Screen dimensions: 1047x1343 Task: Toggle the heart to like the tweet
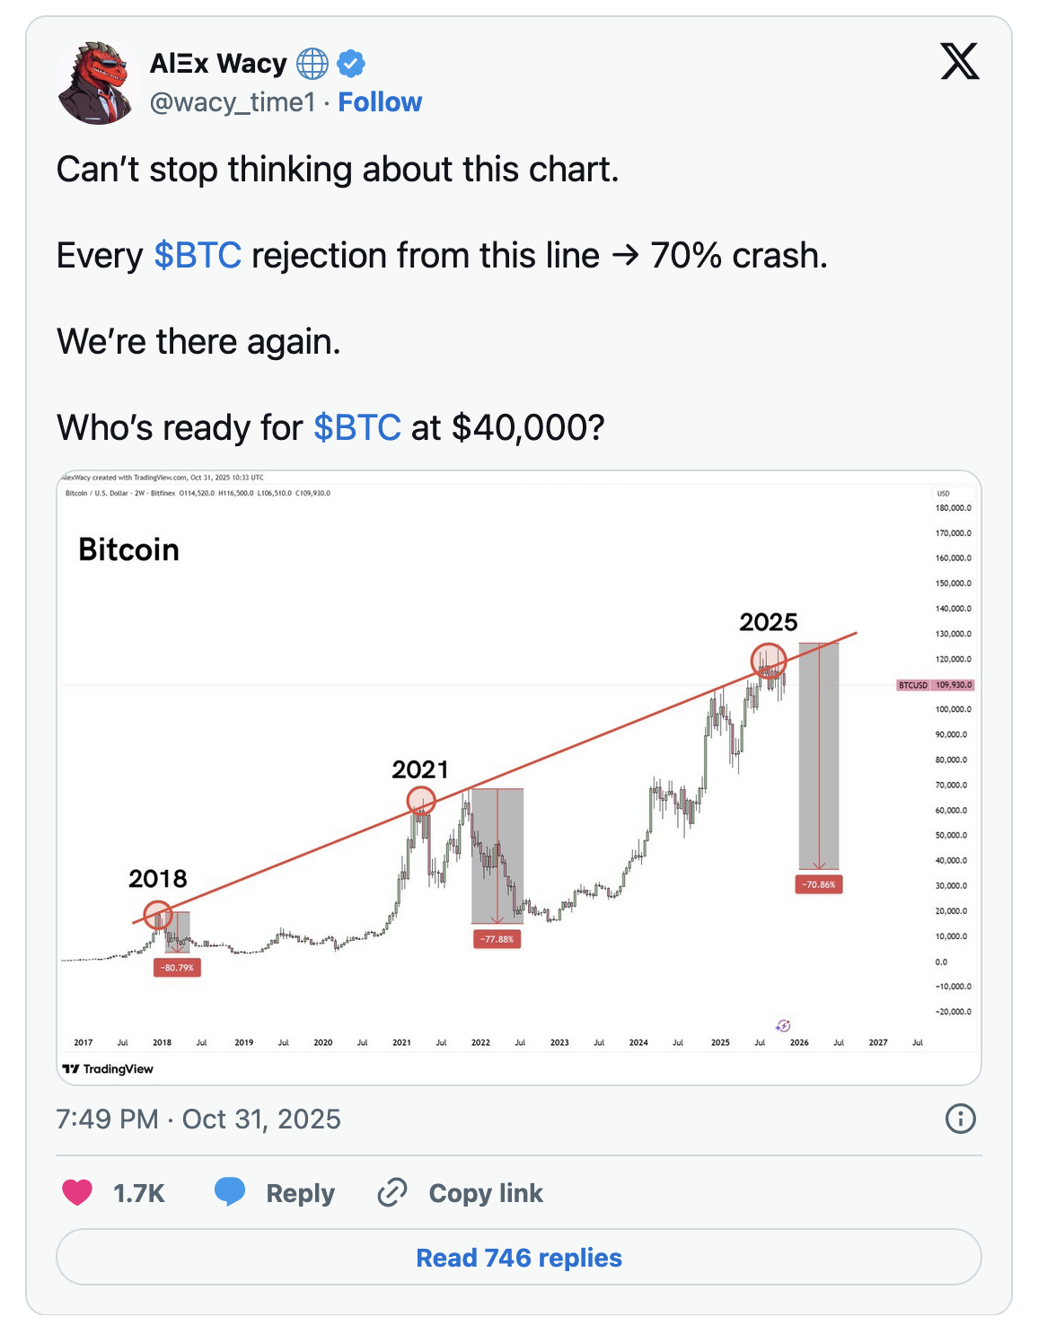(77, 1192)
